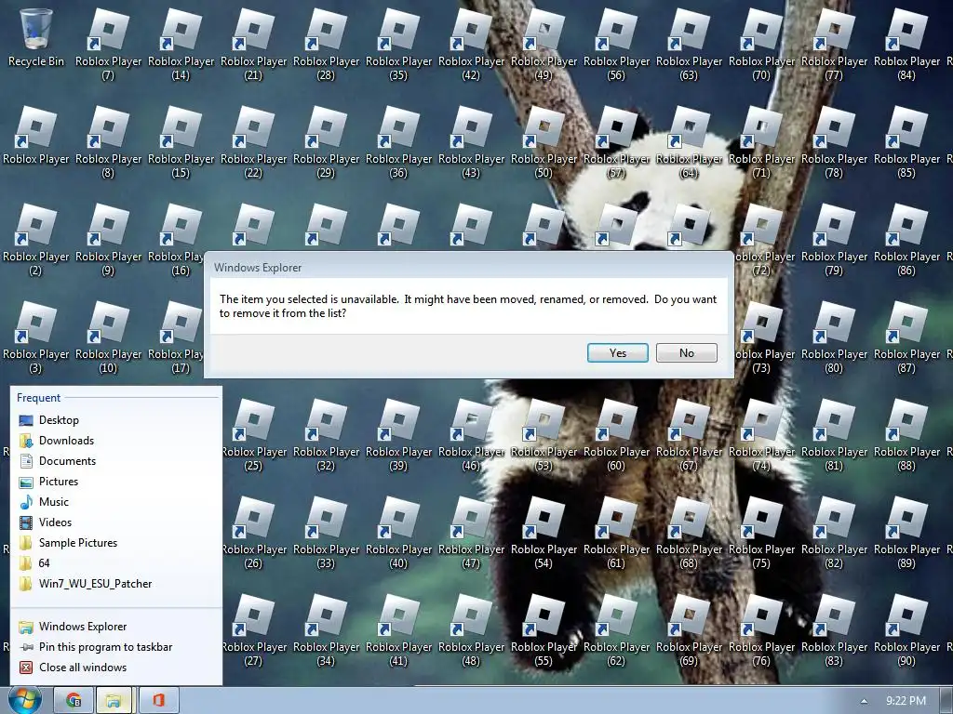953x714 pixels.
Task: Select Roblox Player (48) shortcut
Action: pyautogui.click(x=471, y=630)
